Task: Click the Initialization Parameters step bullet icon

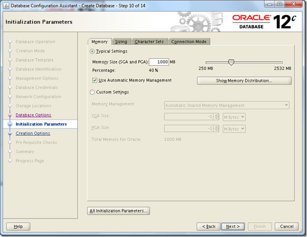Action: tap(9, 124)
